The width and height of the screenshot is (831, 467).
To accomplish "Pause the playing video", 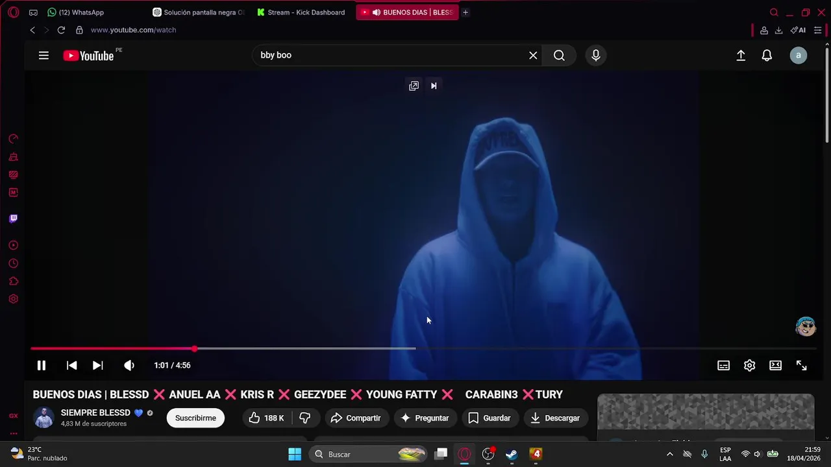I will [41, 365].
